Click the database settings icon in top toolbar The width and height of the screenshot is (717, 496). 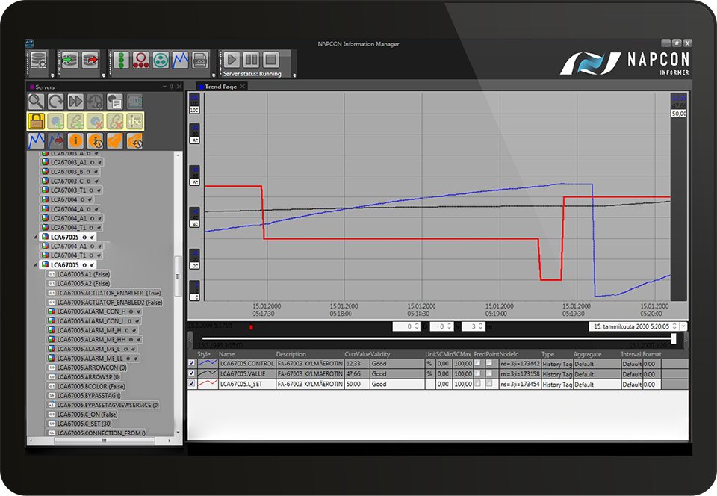click(x=37, y=60)
